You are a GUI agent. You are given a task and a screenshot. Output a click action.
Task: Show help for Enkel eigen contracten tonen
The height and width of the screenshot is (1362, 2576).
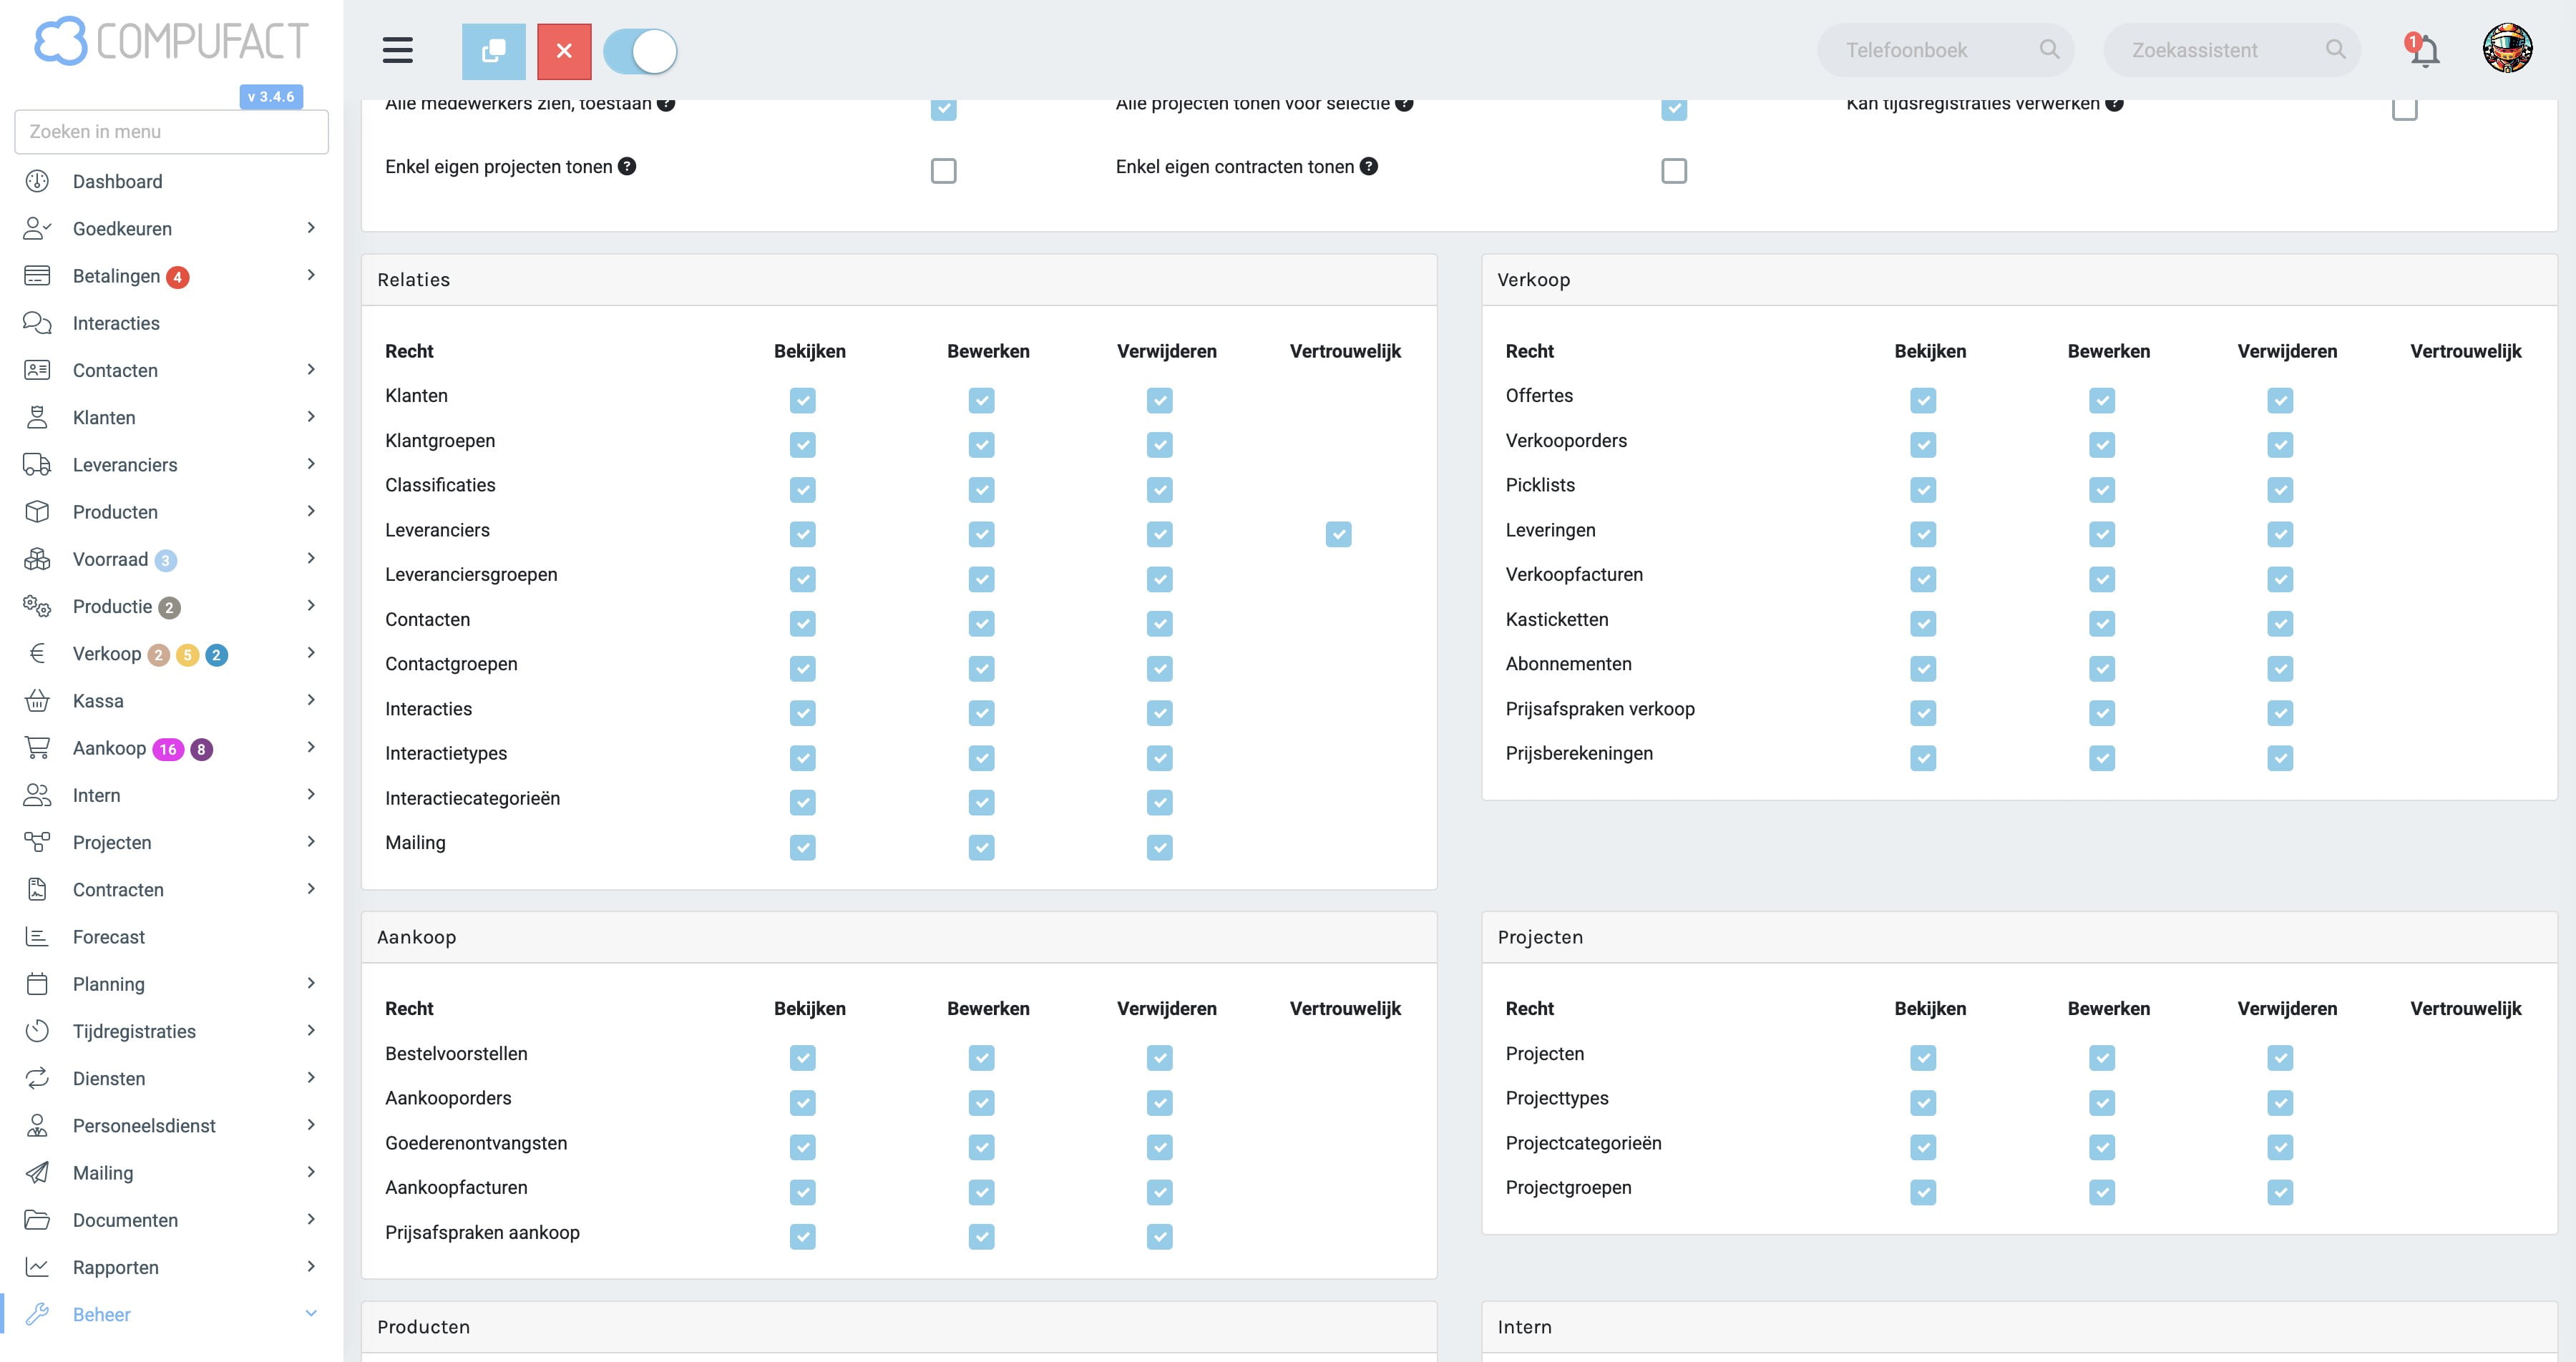click(1369, 166)
